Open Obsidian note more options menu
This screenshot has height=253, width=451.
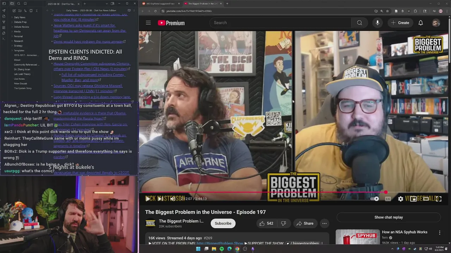pos(134,11)
